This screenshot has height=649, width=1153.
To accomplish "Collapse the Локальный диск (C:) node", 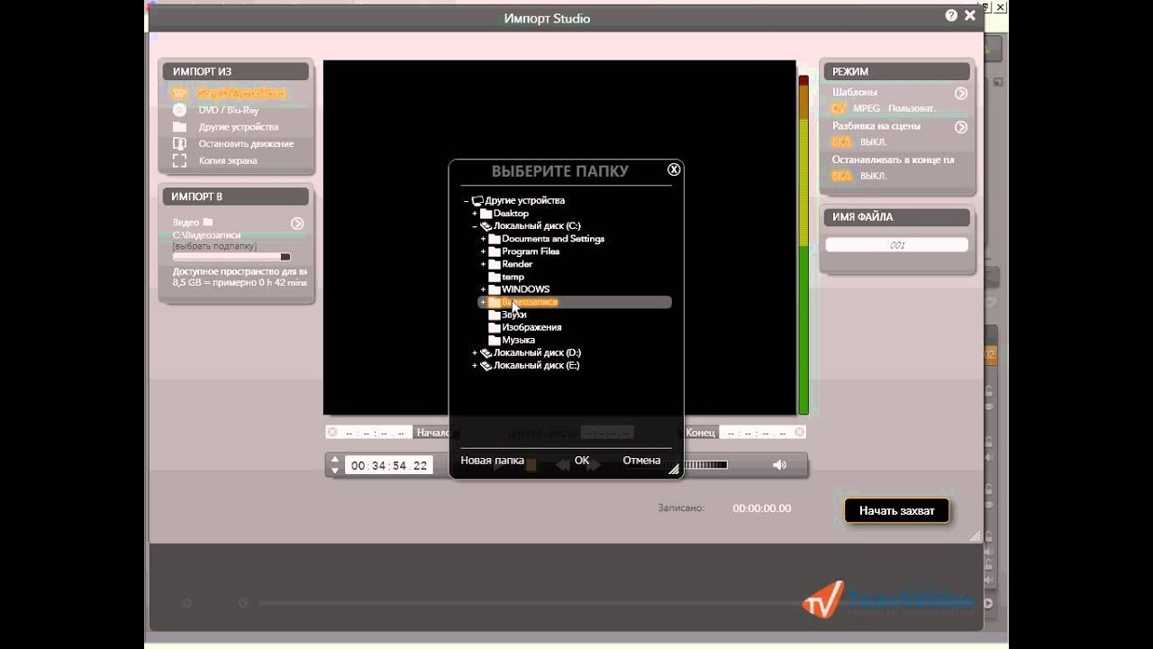I will (475, 226).
